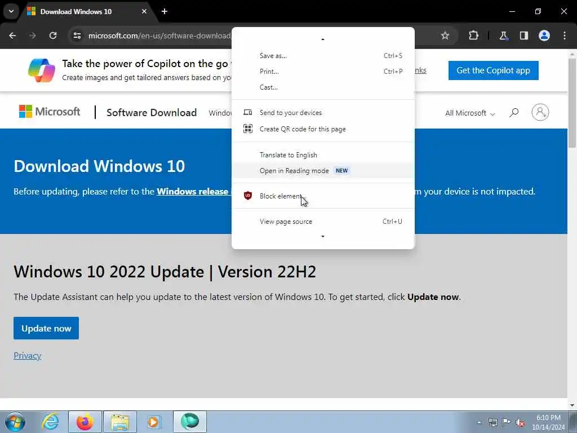Open Chrome Labs flask icon
Viewport: 577px width, 433px height.
[503, 36]
